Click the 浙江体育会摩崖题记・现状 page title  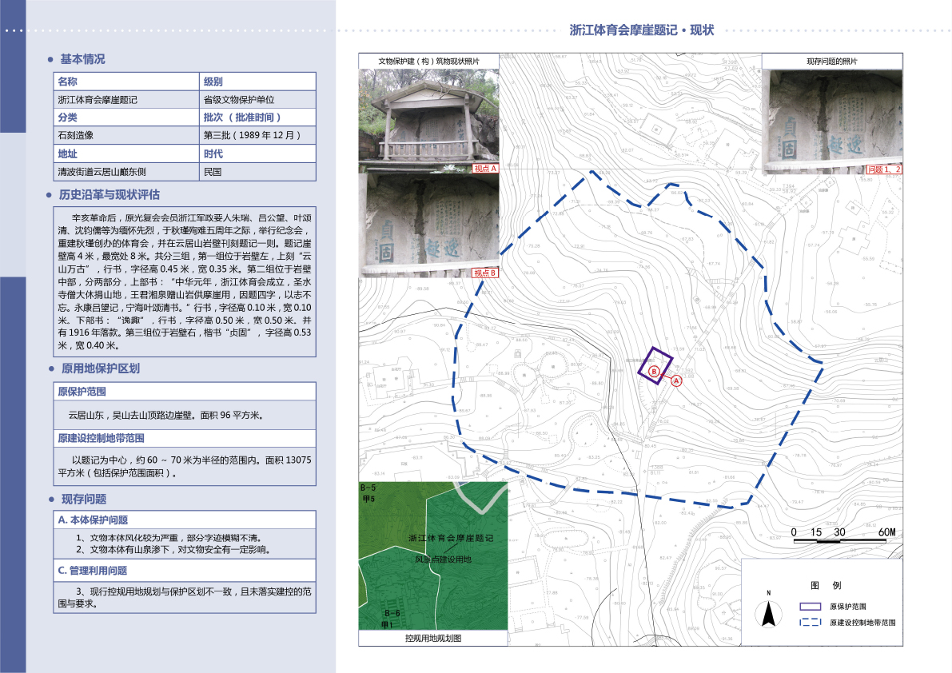coord(641,30)
